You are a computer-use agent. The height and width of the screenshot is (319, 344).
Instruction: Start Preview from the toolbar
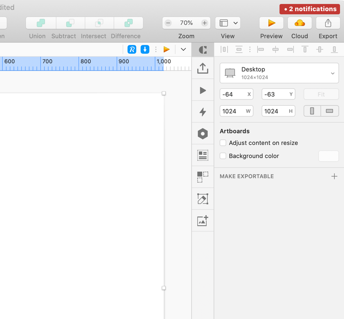(271, 23)
